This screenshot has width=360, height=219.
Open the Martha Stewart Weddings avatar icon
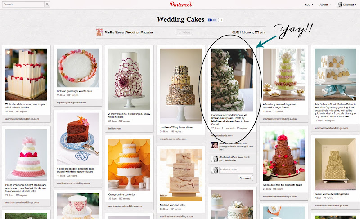pos(99,32)
